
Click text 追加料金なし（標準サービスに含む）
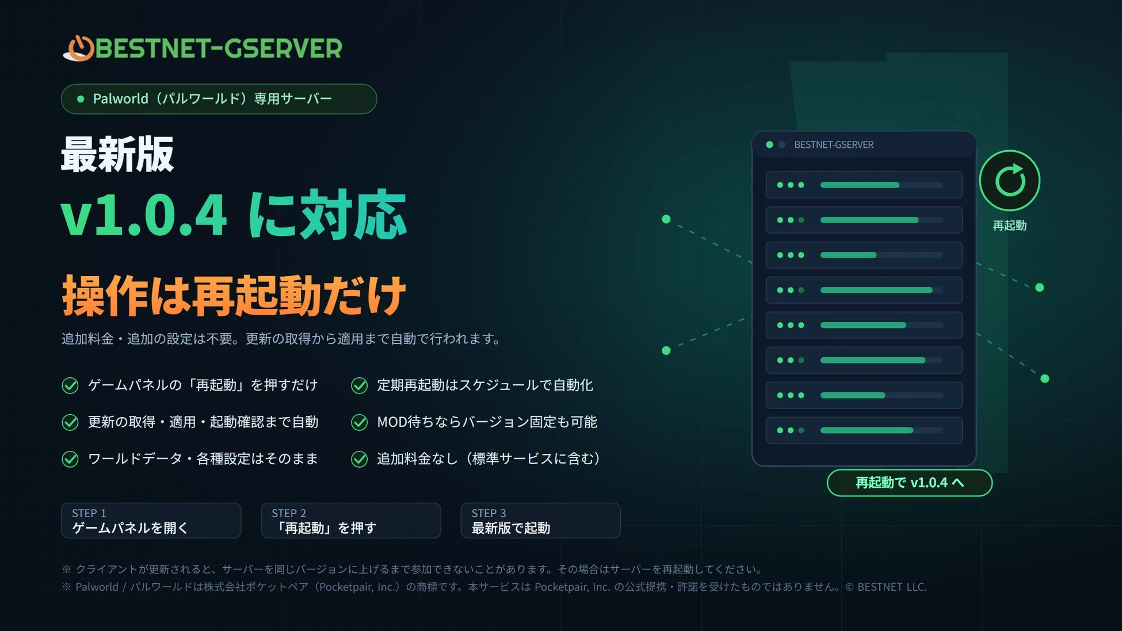click(490, 458)
